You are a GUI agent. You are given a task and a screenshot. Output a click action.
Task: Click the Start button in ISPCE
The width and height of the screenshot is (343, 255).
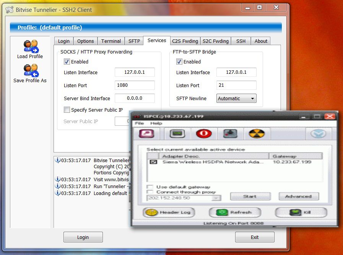tap(250, 197)
